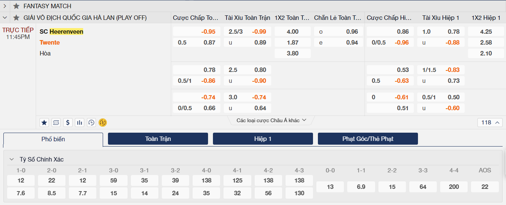Click the ticket icon below Heerenveen match
The image size is (506, 205).
tap(56, 122)
